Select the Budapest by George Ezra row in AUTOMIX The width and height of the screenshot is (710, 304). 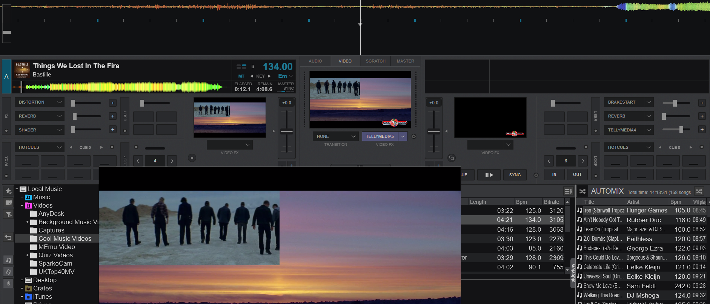[x=641, y=248]
